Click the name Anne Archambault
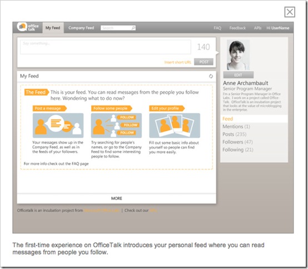Screen dimensions: 308x269 tap(246, 83)
